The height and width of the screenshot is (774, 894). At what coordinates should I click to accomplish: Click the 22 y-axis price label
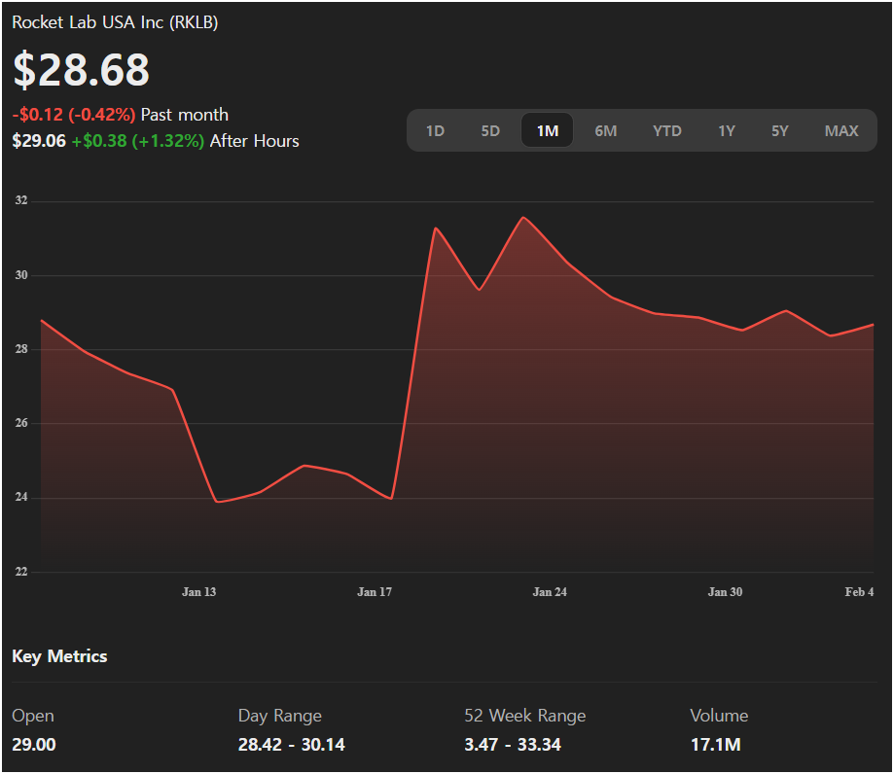tap(21, 572)
